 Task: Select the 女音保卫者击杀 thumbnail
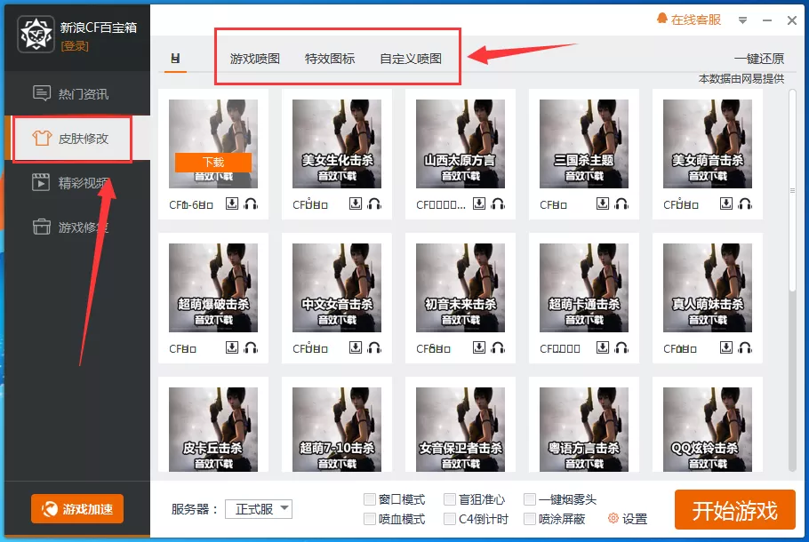tap(461, 429)
